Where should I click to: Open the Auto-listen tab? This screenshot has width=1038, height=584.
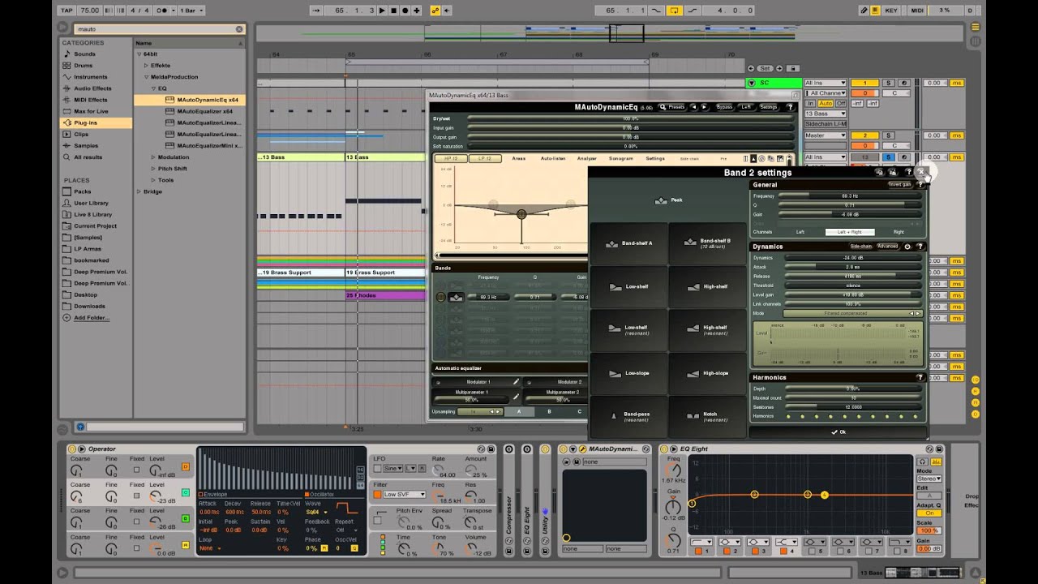pos(553,158)
